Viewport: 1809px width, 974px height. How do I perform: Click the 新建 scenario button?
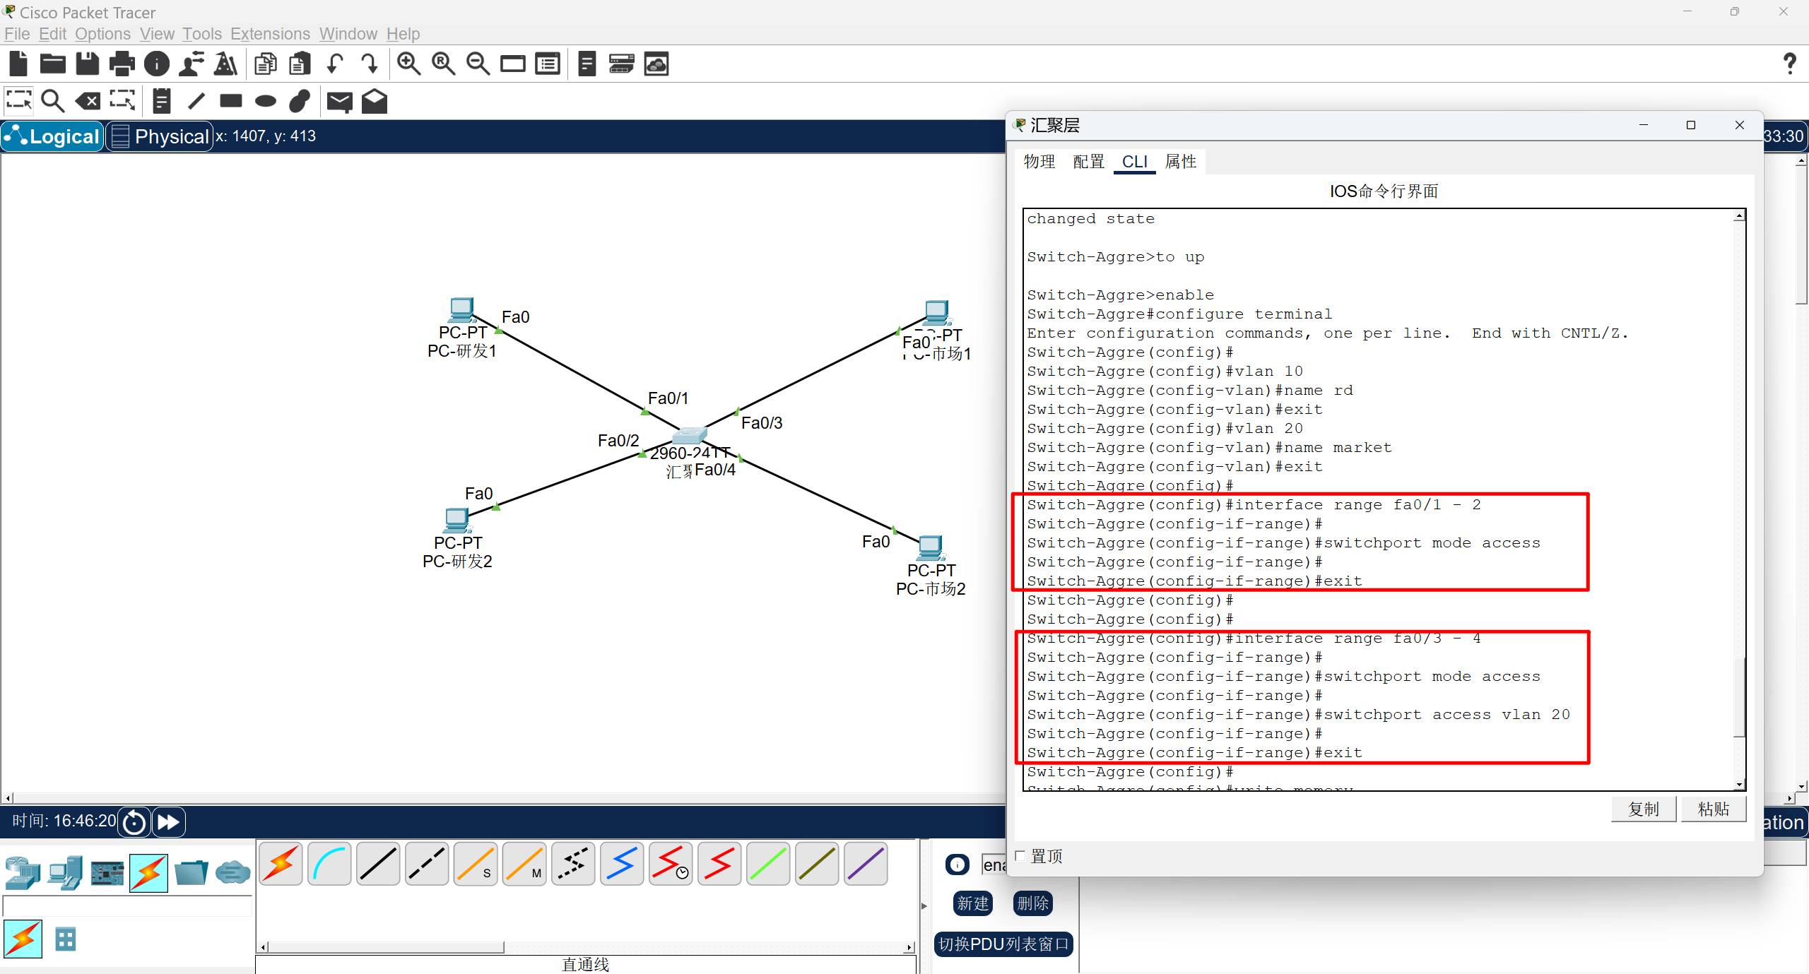(973, 903)
